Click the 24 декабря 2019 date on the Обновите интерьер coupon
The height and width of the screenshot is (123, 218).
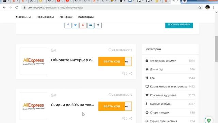pos(120,50)
